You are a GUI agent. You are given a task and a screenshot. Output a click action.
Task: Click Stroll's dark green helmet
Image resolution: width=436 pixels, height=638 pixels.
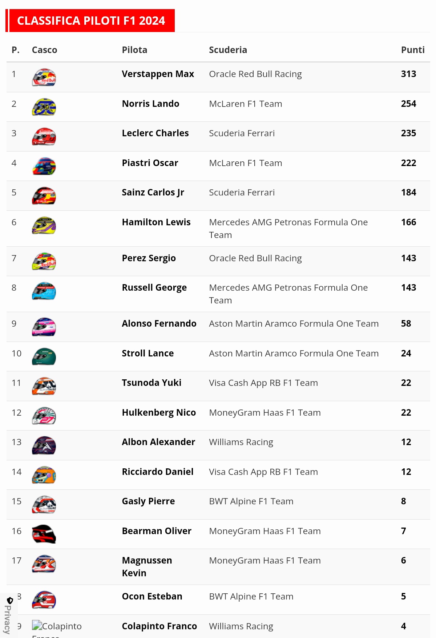(44, 357)
